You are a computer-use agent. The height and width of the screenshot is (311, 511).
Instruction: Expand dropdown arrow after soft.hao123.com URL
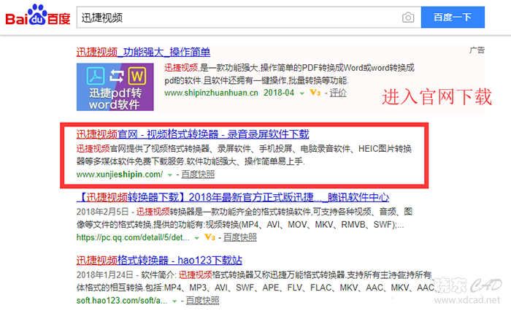[174, 301]
